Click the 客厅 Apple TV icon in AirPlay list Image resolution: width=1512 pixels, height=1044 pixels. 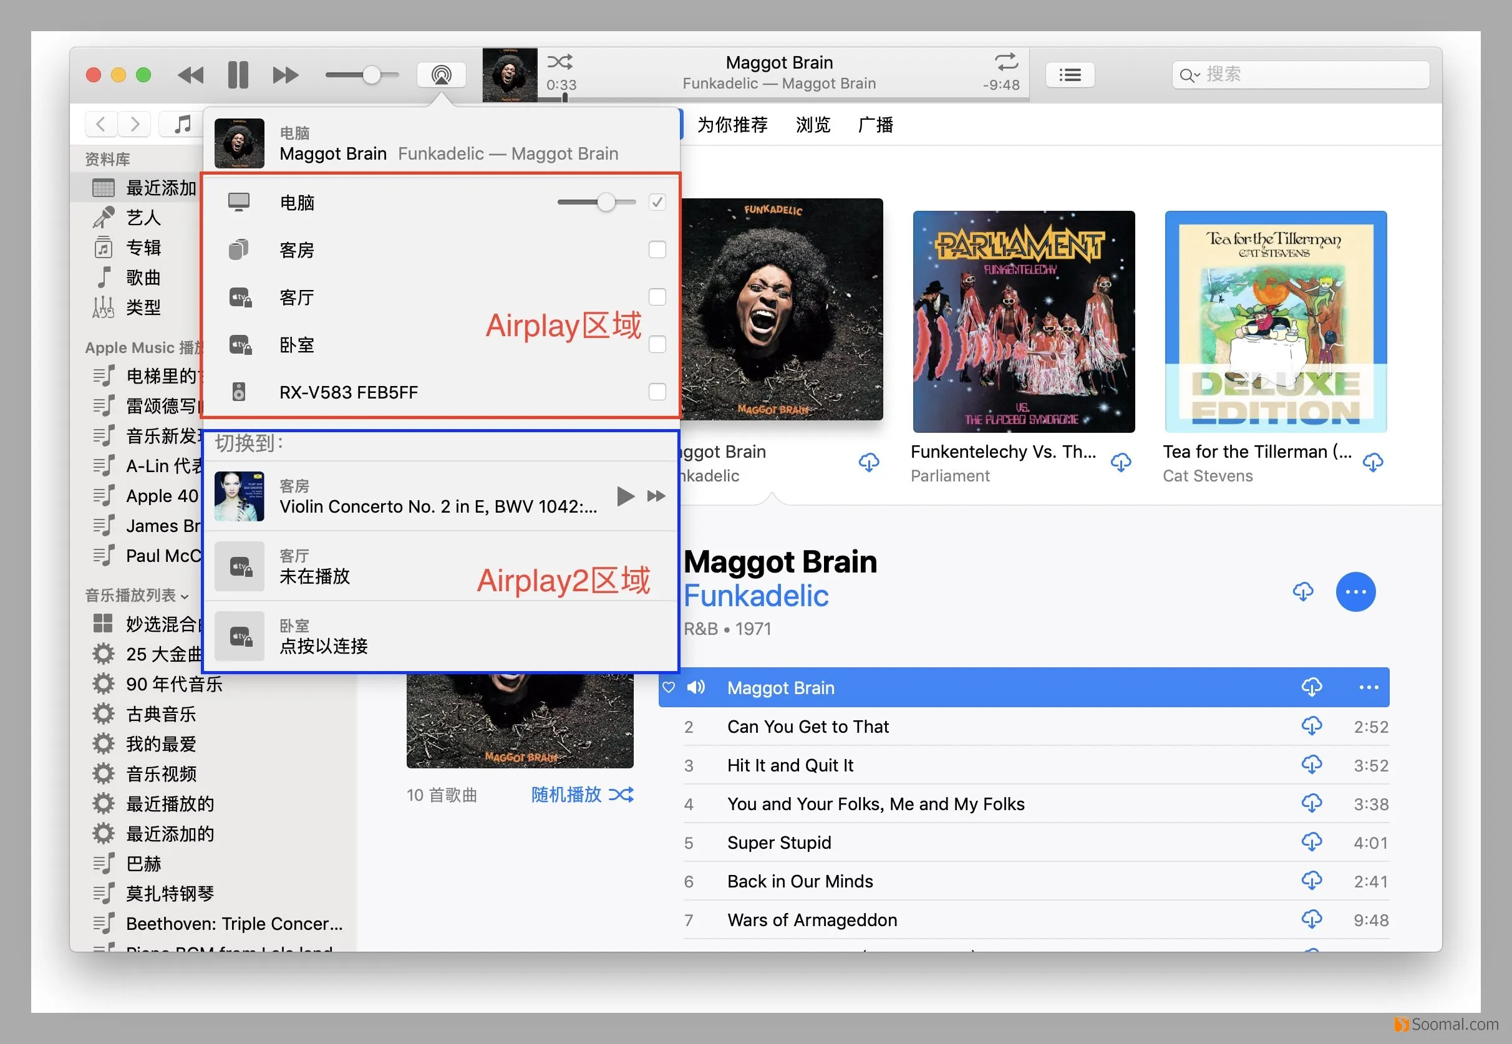tap(240, 297)
